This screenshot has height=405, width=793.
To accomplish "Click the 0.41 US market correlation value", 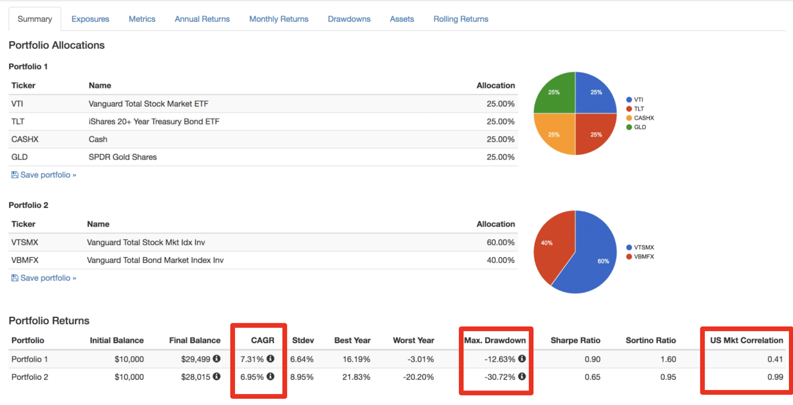I will [775, 359].
